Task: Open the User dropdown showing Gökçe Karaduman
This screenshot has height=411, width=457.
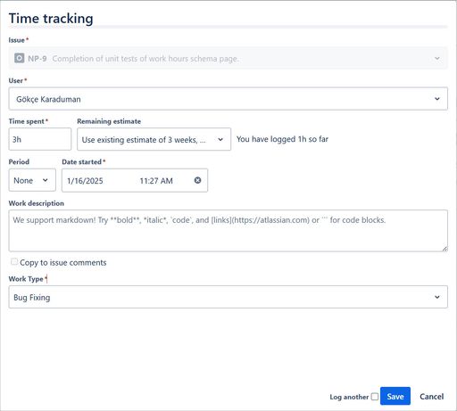Action: pos(228,99)
